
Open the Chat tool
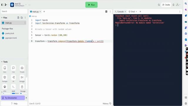(13, 69)
